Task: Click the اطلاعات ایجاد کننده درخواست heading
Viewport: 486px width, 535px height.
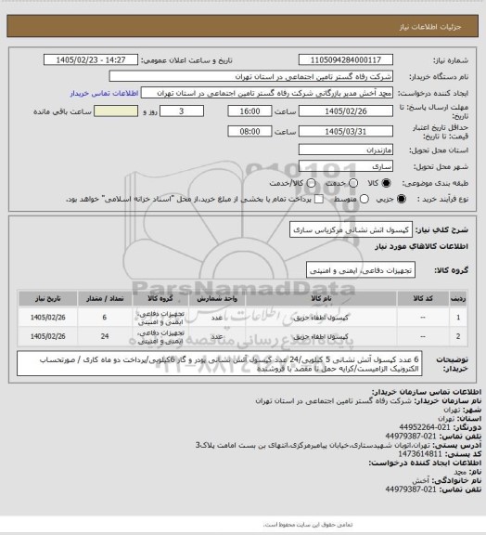Action: pyautogui.click(x=425, y=463)
